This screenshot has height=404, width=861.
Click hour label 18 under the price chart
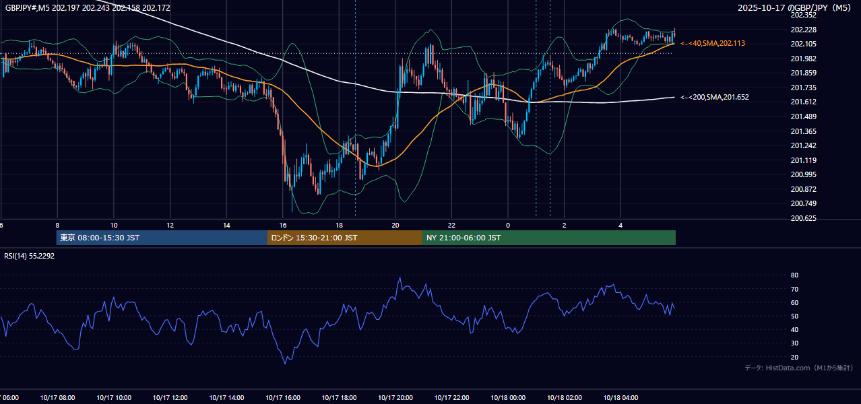(x=340, y=225)
